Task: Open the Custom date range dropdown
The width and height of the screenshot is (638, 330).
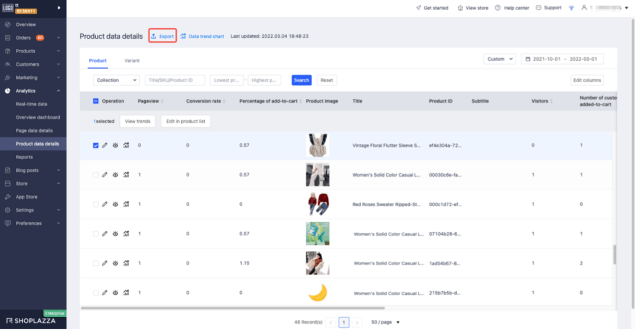Action: 499,59
